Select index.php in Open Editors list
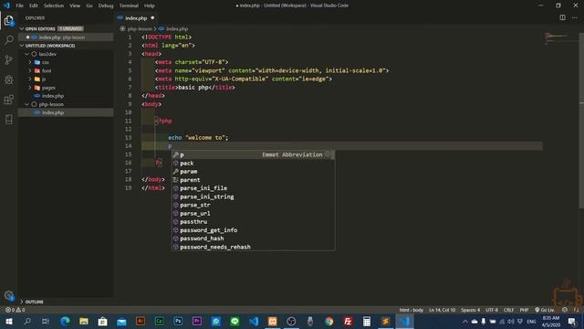Image resolution: width=584 pixels, height=329 pixels. [66, 37]
